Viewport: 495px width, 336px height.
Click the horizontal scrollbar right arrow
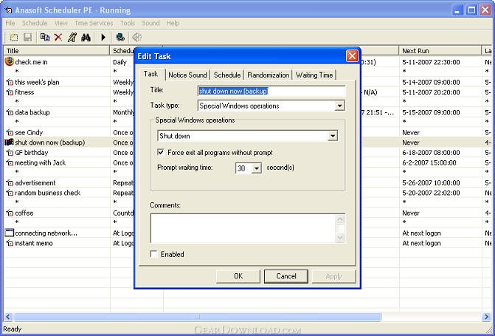[x=486, y=317]
